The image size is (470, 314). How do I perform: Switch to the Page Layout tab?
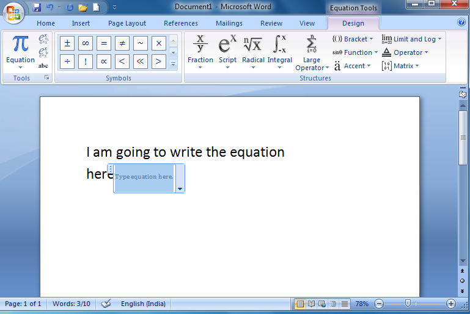(127, 23)
